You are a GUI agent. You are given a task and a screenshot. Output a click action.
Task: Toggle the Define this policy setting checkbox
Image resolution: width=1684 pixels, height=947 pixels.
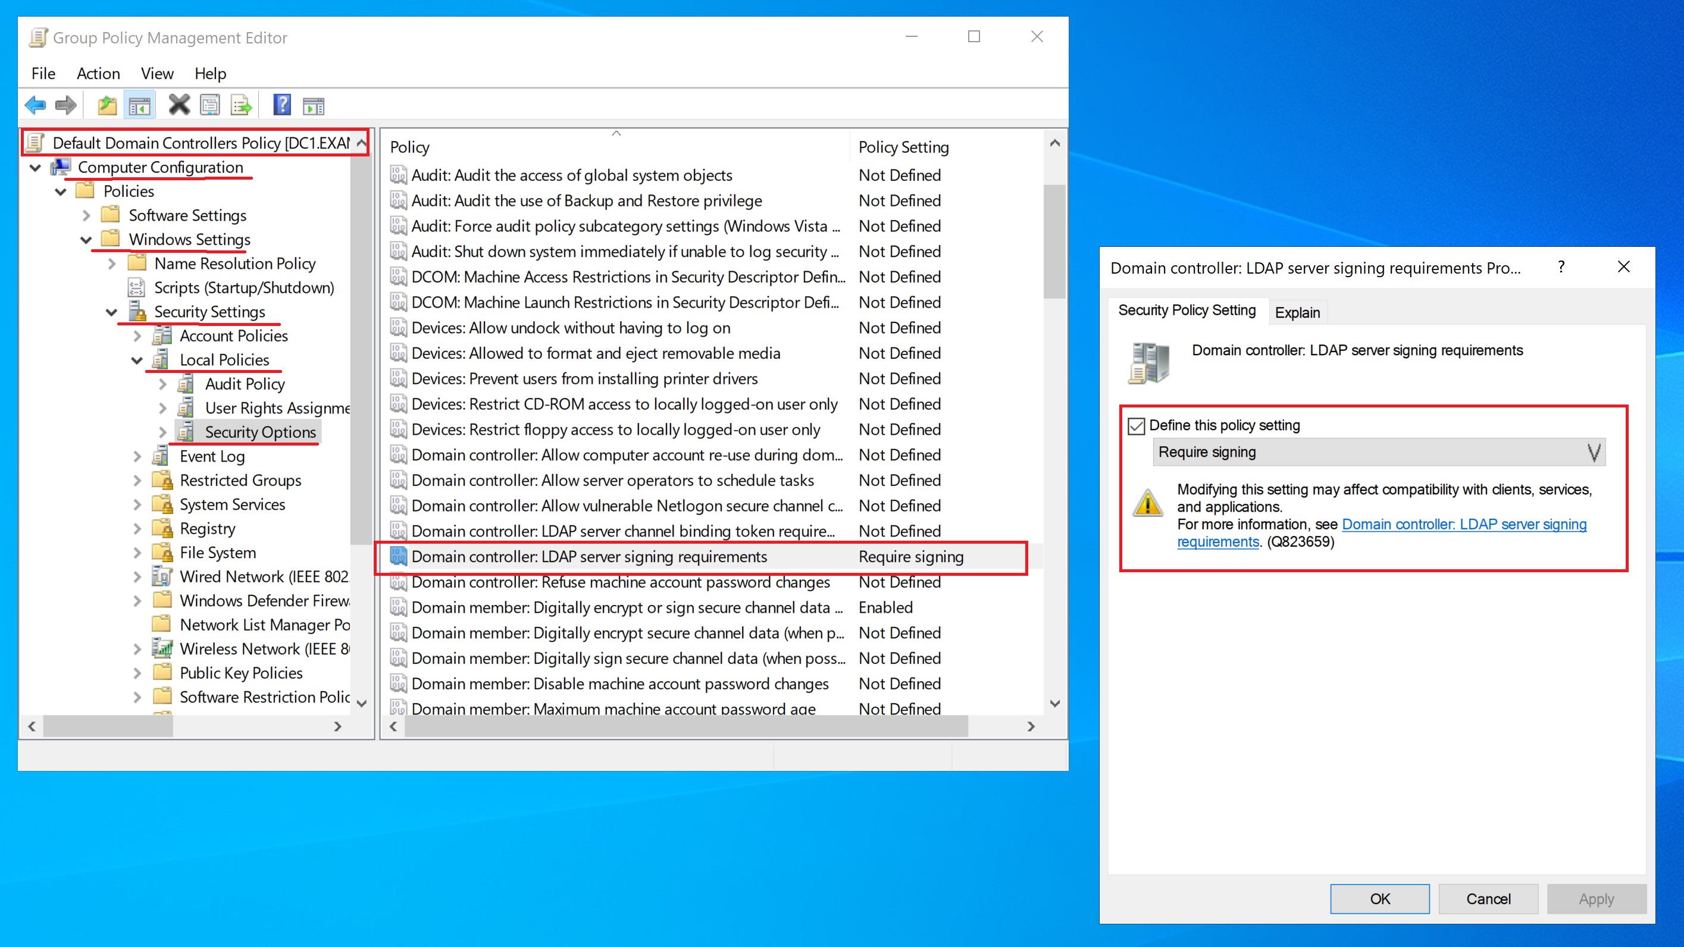point(1137,425)
